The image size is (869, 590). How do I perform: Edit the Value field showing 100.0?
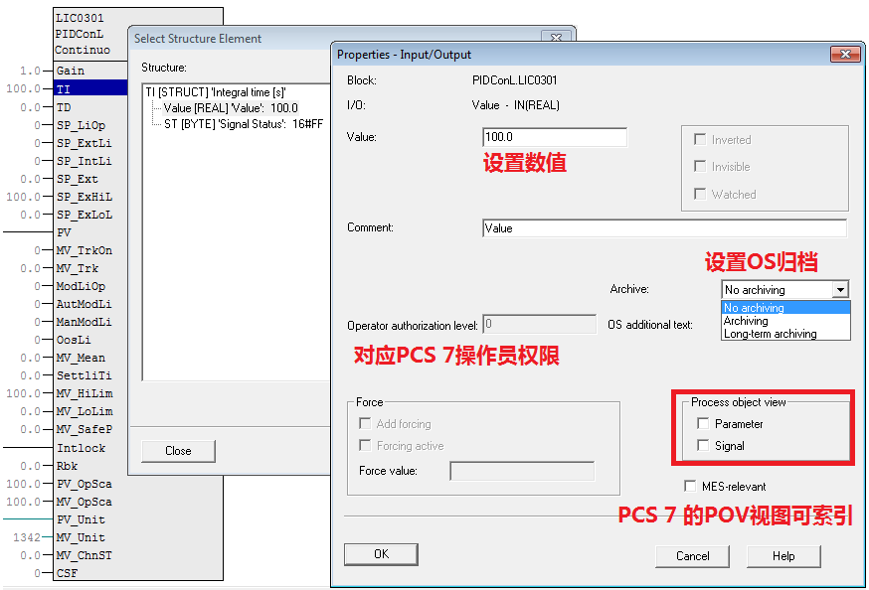pyautogui.click(x=554, y=136)
